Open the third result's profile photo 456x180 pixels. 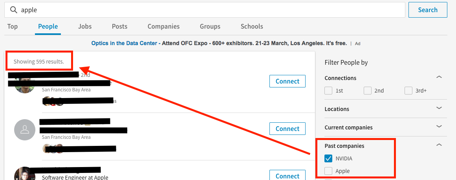click(x=25, y=174)
